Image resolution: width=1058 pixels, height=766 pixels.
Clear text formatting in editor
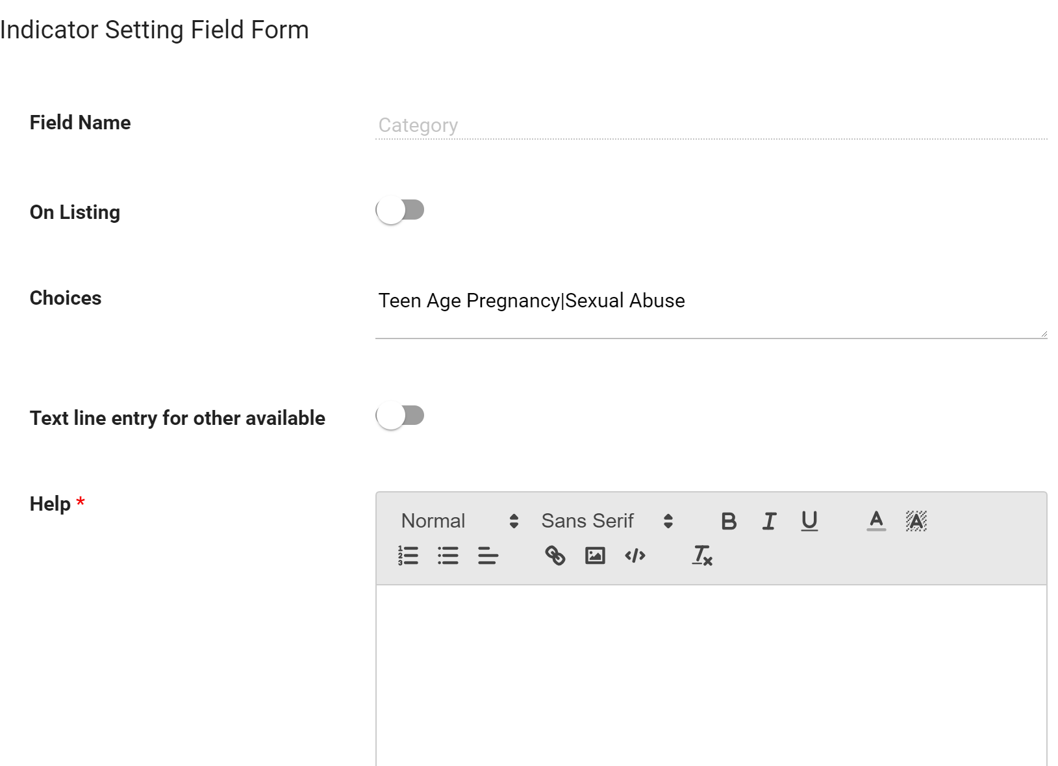click(x=702, y=555)
